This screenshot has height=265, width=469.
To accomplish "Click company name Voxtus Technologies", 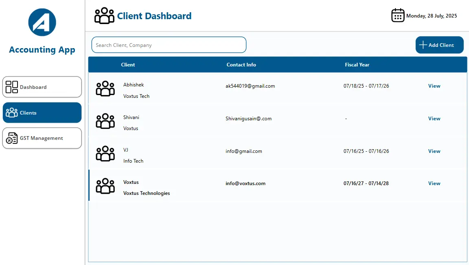I will (x=147, y=193).
